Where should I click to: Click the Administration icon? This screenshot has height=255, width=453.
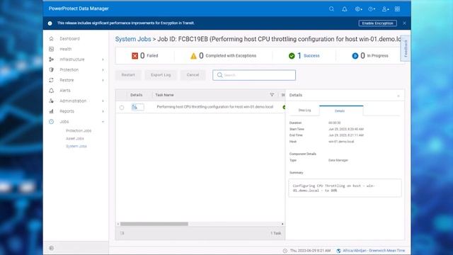pos(52,101)
